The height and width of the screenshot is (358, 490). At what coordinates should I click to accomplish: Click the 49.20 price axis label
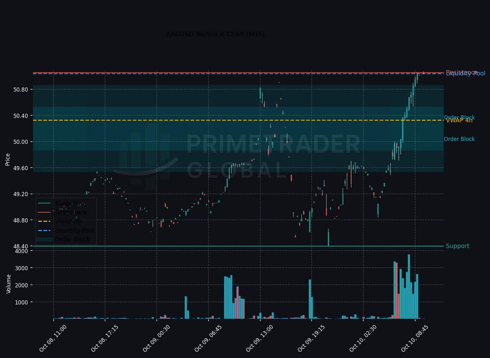(21, 194)
